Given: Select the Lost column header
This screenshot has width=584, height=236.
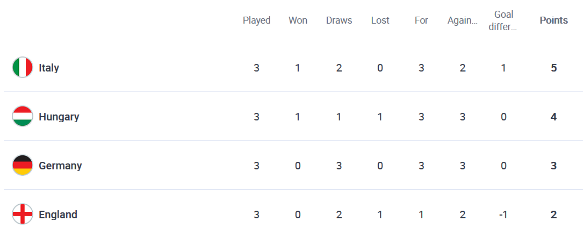Looking at the screenshot, I should [x=380, y=20].
